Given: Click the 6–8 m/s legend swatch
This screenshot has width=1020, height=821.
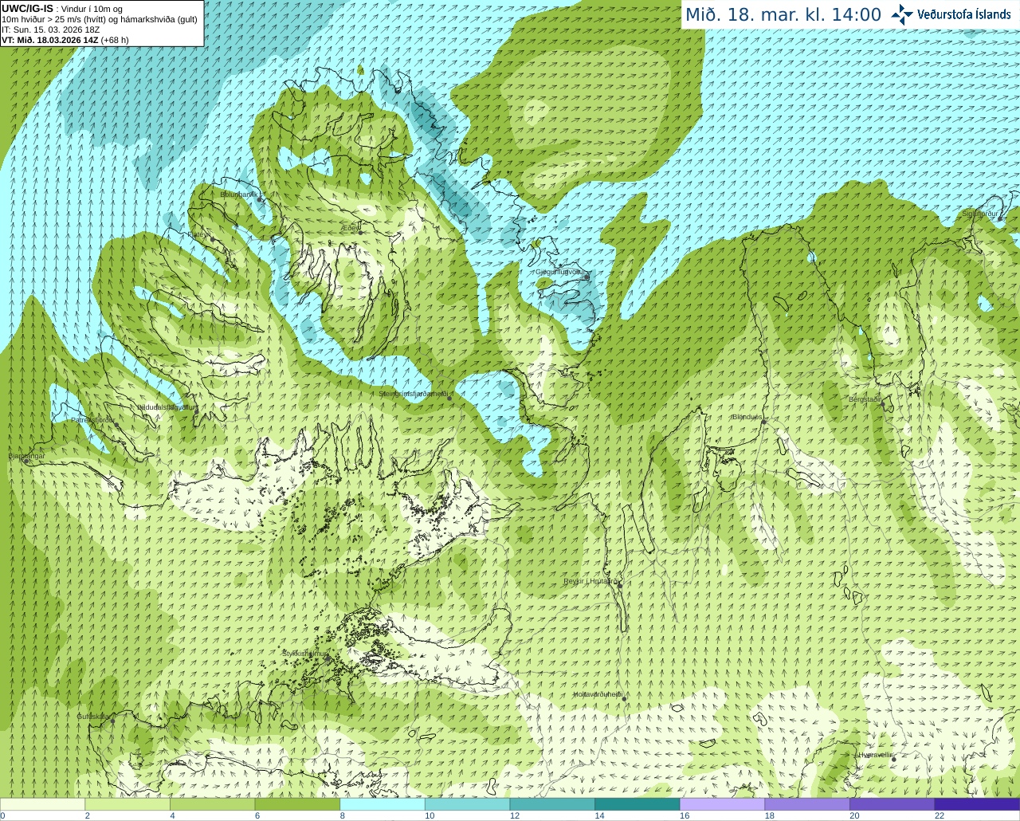Looking at the screenshot, I should (x=297, y=803).
